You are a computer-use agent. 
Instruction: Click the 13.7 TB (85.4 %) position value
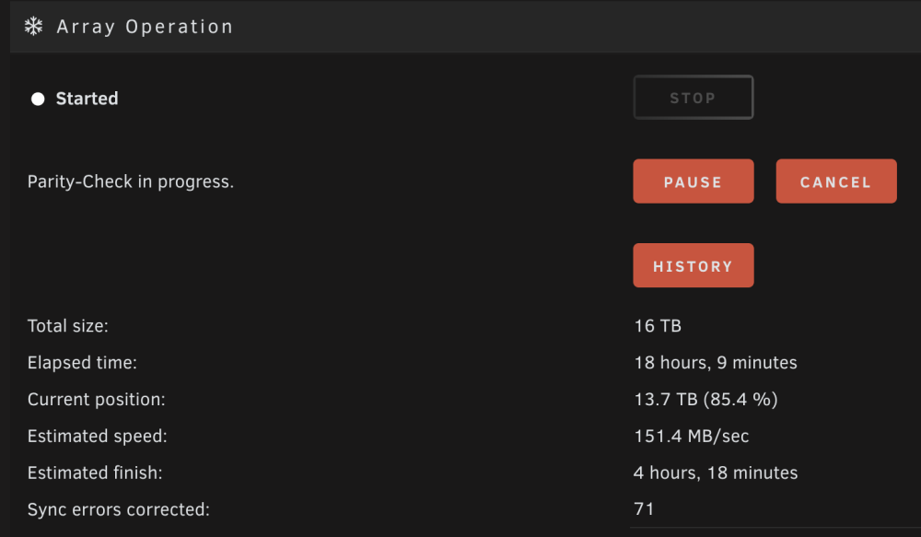click(x=705, y=400)
